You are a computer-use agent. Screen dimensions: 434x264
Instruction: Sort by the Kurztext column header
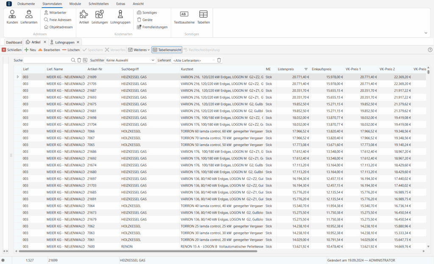tap(222, 69)
